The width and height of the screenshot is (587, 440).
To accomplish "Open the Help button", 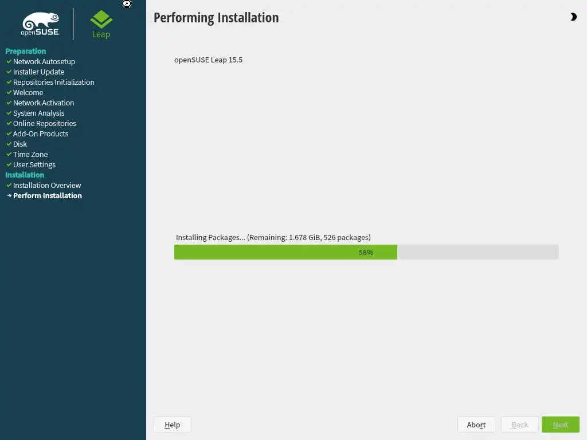I will coord(172,425).
